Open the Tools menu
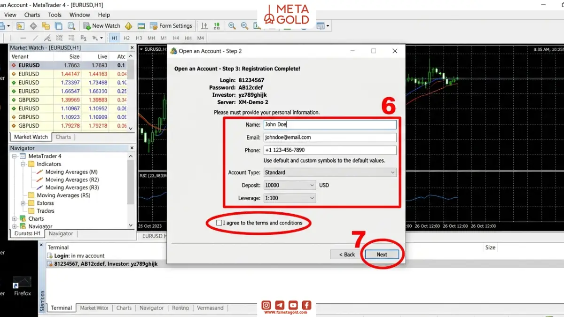564x317 pixels. tap(55, 15)
